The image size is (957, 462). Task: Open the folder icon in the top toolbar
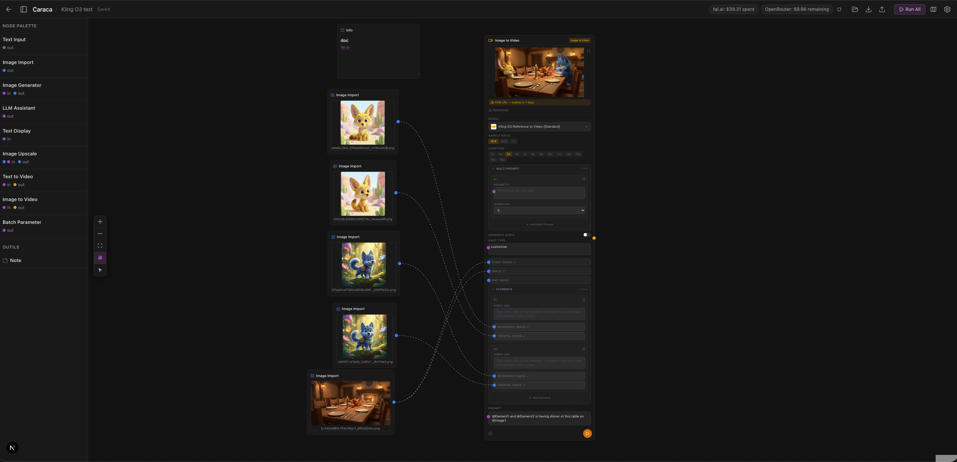click(855, 9)
